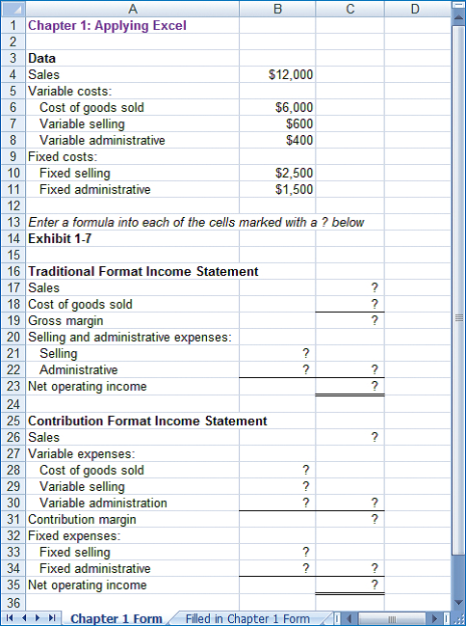Click the vertical scrollbar down arrow

pos(459,603)
